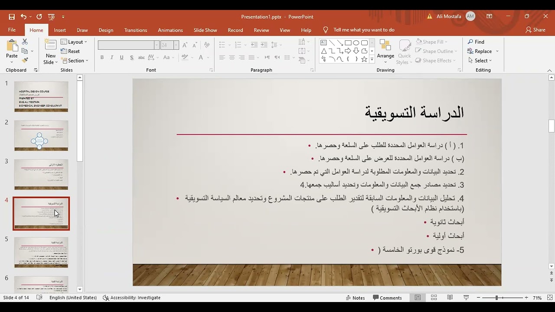Redo the last action
Image resolution: width=555 pixels, height=312 pixels.
click(39, 17)
